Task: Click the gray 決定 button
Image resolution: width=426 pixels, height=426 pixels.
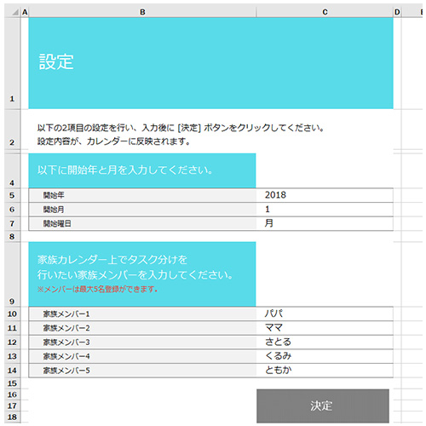Action: [x=323, y=406]
